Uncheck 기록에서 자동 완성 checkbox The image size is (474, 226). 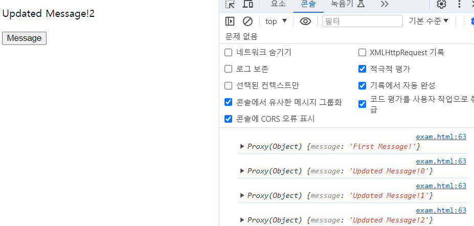pyautogui.click(x=362, y=86)
